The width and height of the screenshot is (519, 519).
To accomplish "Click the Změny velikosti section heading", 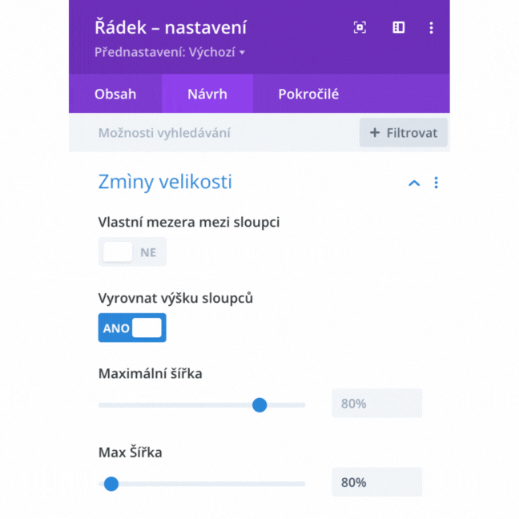I will coord(165,182).
